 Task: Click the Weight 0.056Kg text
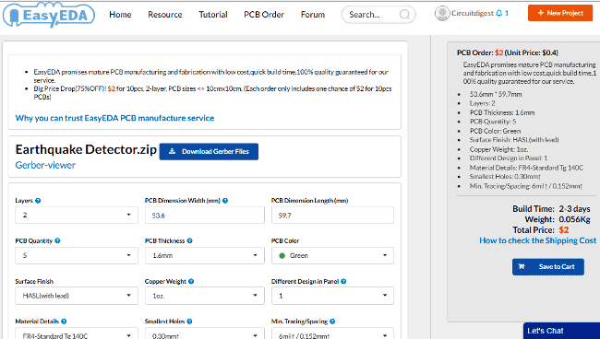coord(558,219)
